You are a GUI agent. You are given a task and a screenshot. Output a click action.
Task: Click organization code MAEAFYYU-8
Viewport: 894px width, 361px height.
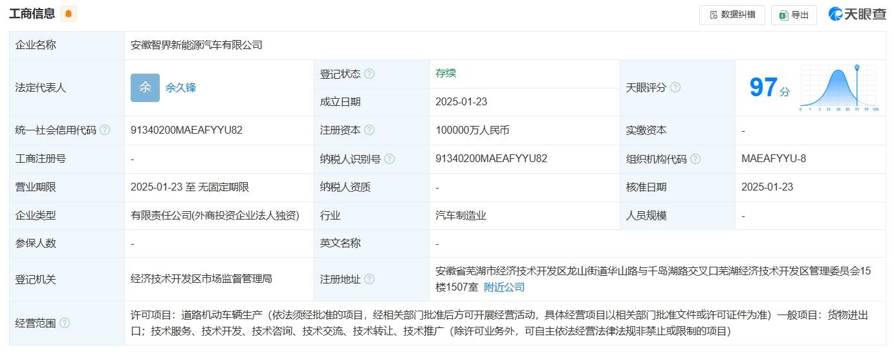[x=774, y=158]
